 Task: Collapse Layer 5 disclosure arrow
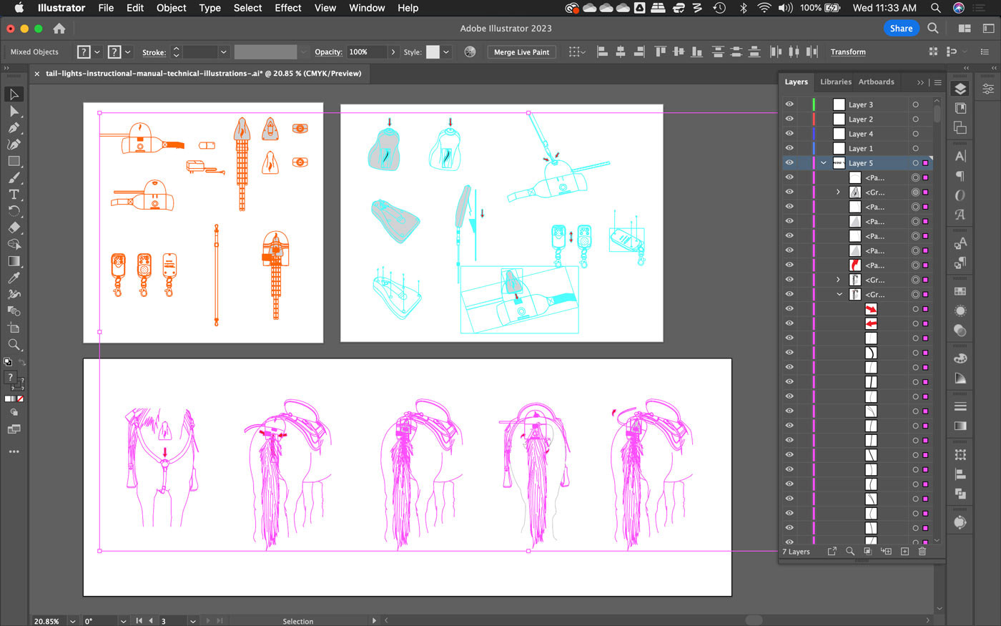[824, 163]
